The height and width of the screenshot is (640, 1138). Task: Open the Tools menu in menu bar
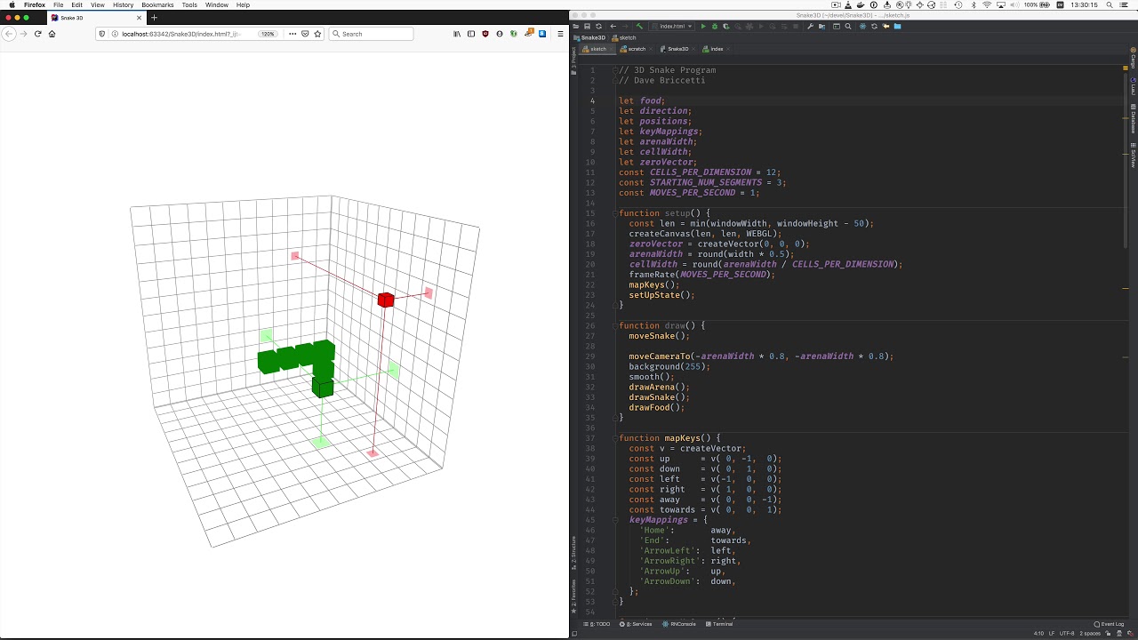[189, 5]
